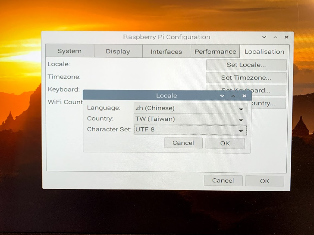Click the Set Timezone... button

[x=246, y=78]
